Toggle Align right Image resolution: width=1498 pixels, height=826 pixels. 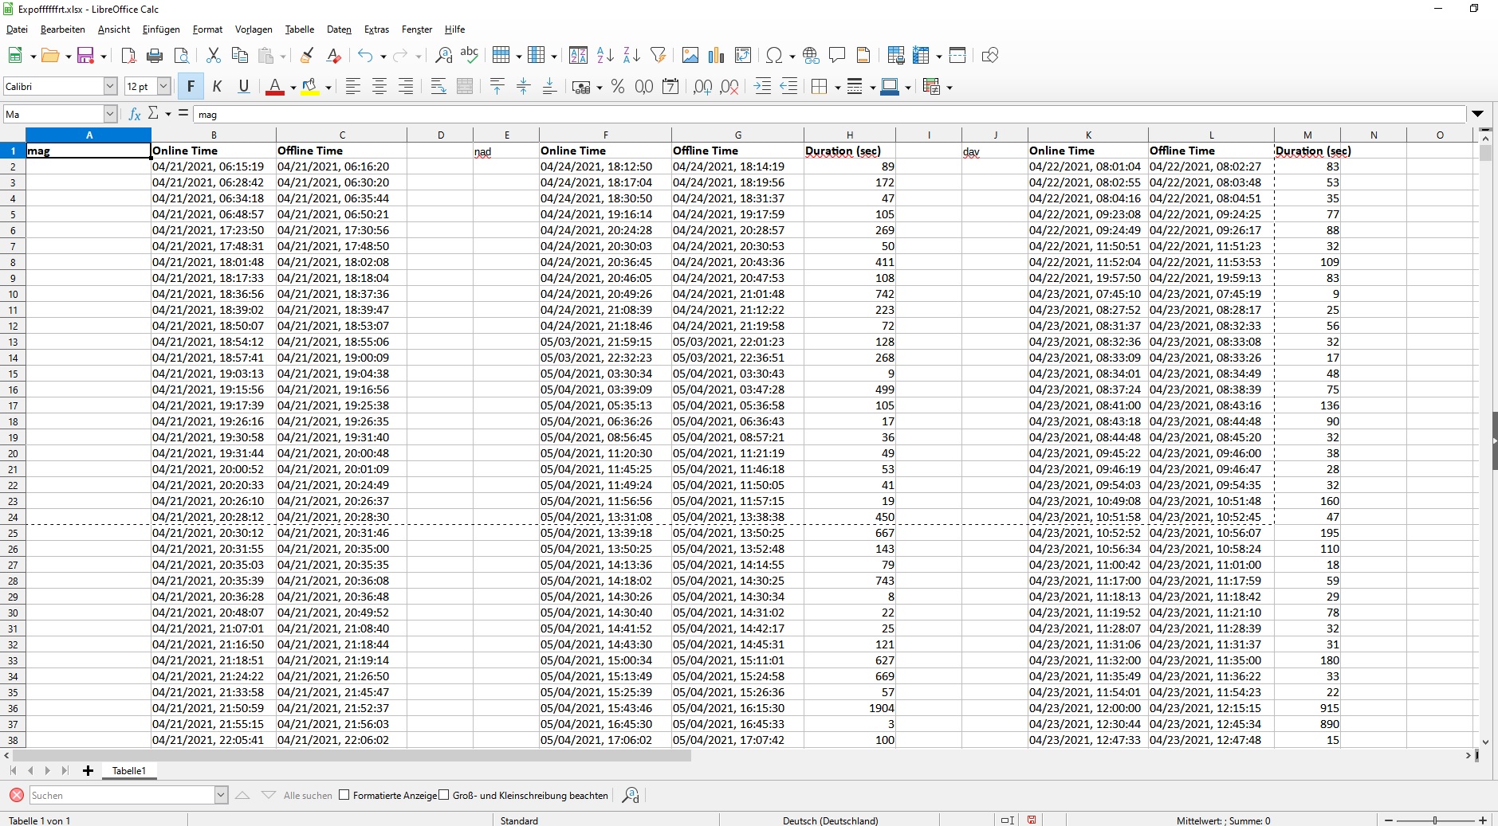406,87
